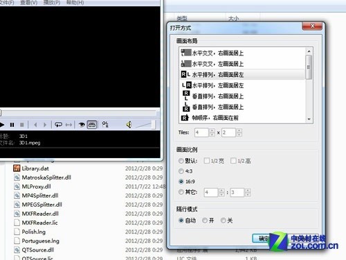The width and height of the screenshot is (346, 260).
Task: Select MPEGSplitter.dll in file list
Action: [x=42, y=205]
